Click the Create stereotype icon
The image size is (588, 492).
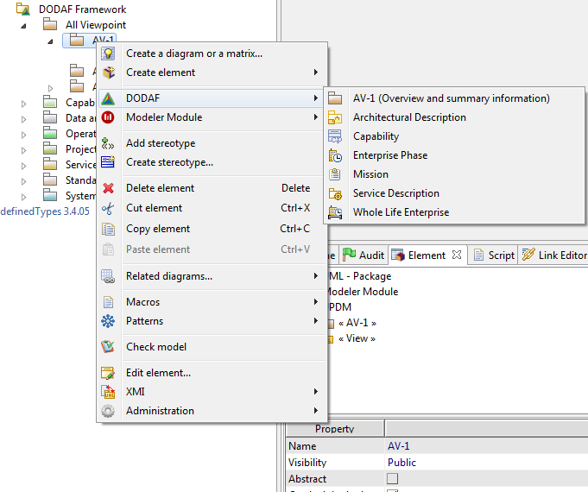coord(108,162)
